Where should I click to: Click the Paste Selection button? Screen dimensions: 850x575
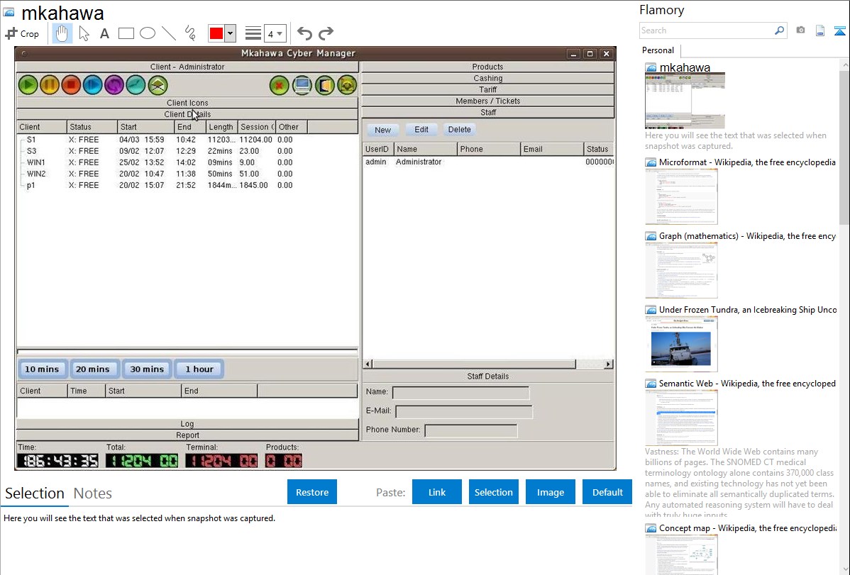pos(493,492)
